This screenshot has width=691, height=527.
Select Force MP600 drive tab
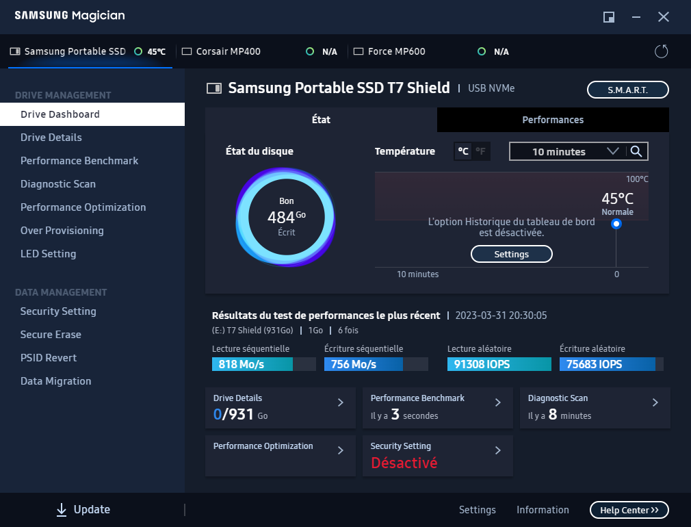click(434, 51)
